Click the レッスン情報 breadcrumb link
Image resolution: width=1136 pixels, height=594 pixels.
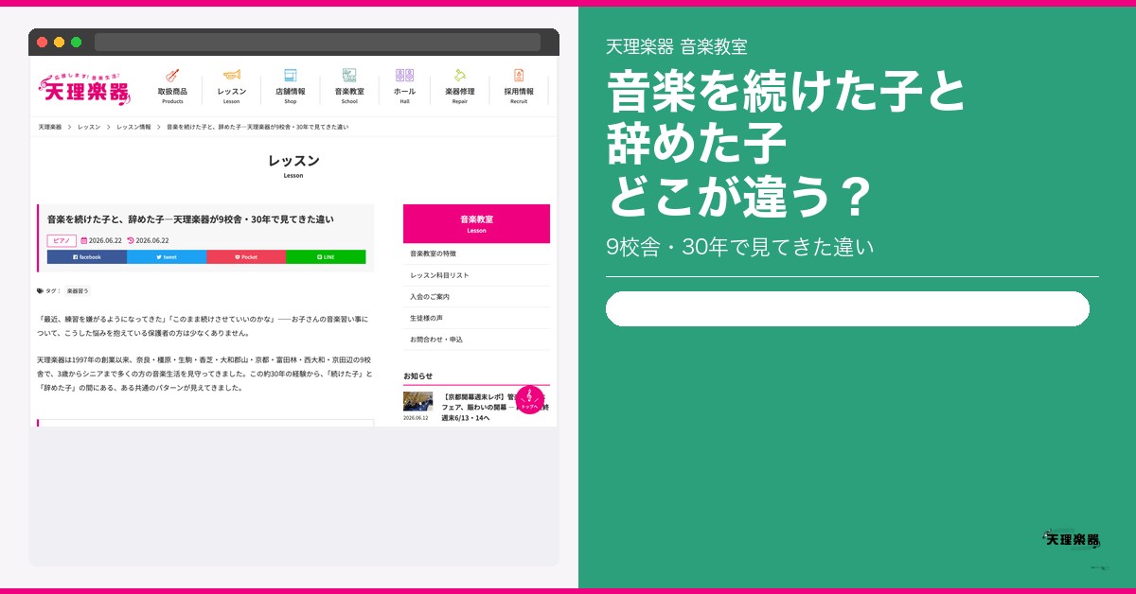[133, 127]
